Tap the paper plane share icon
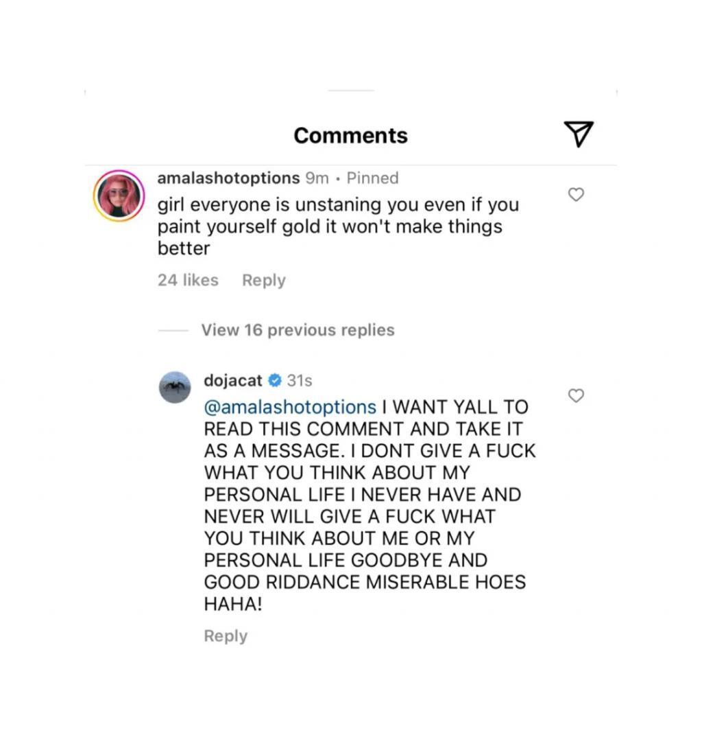Viewport: 702px width, 748px height. [578, 134]
